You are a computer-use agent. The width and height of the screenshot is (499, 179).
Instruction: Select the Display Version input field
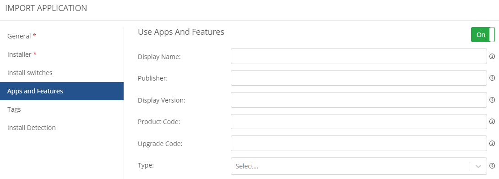click(358, 100)
